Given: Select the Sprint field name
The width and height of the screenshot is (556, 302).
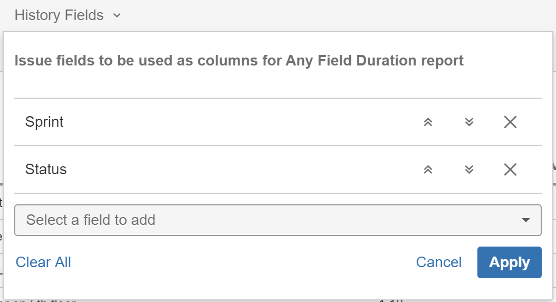Looking at the screenshot, I should 44,122.
